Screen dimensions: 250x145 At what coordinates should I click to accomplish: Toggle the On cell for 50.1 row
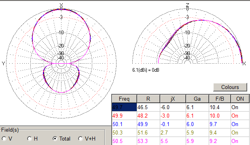point(240,124)
